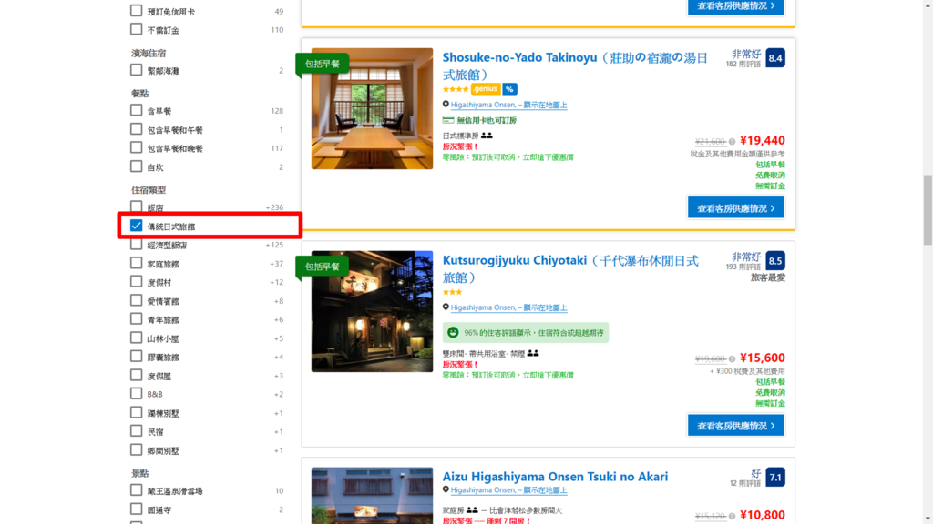
Task: Click the Genius badge on Shosuke-no-Yado Takinoyu
Action: pos(486,89)
